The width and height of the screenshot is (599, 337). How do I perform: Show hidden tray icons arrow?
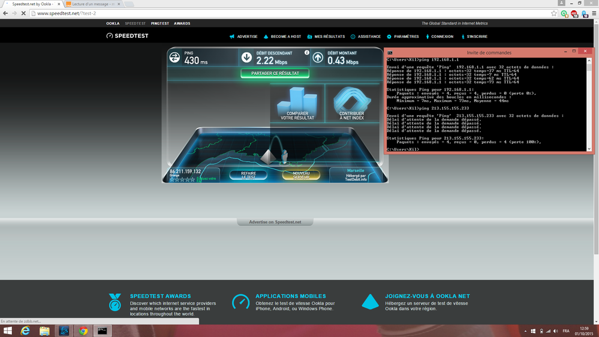pyautogui.click(x=525, y=331)
